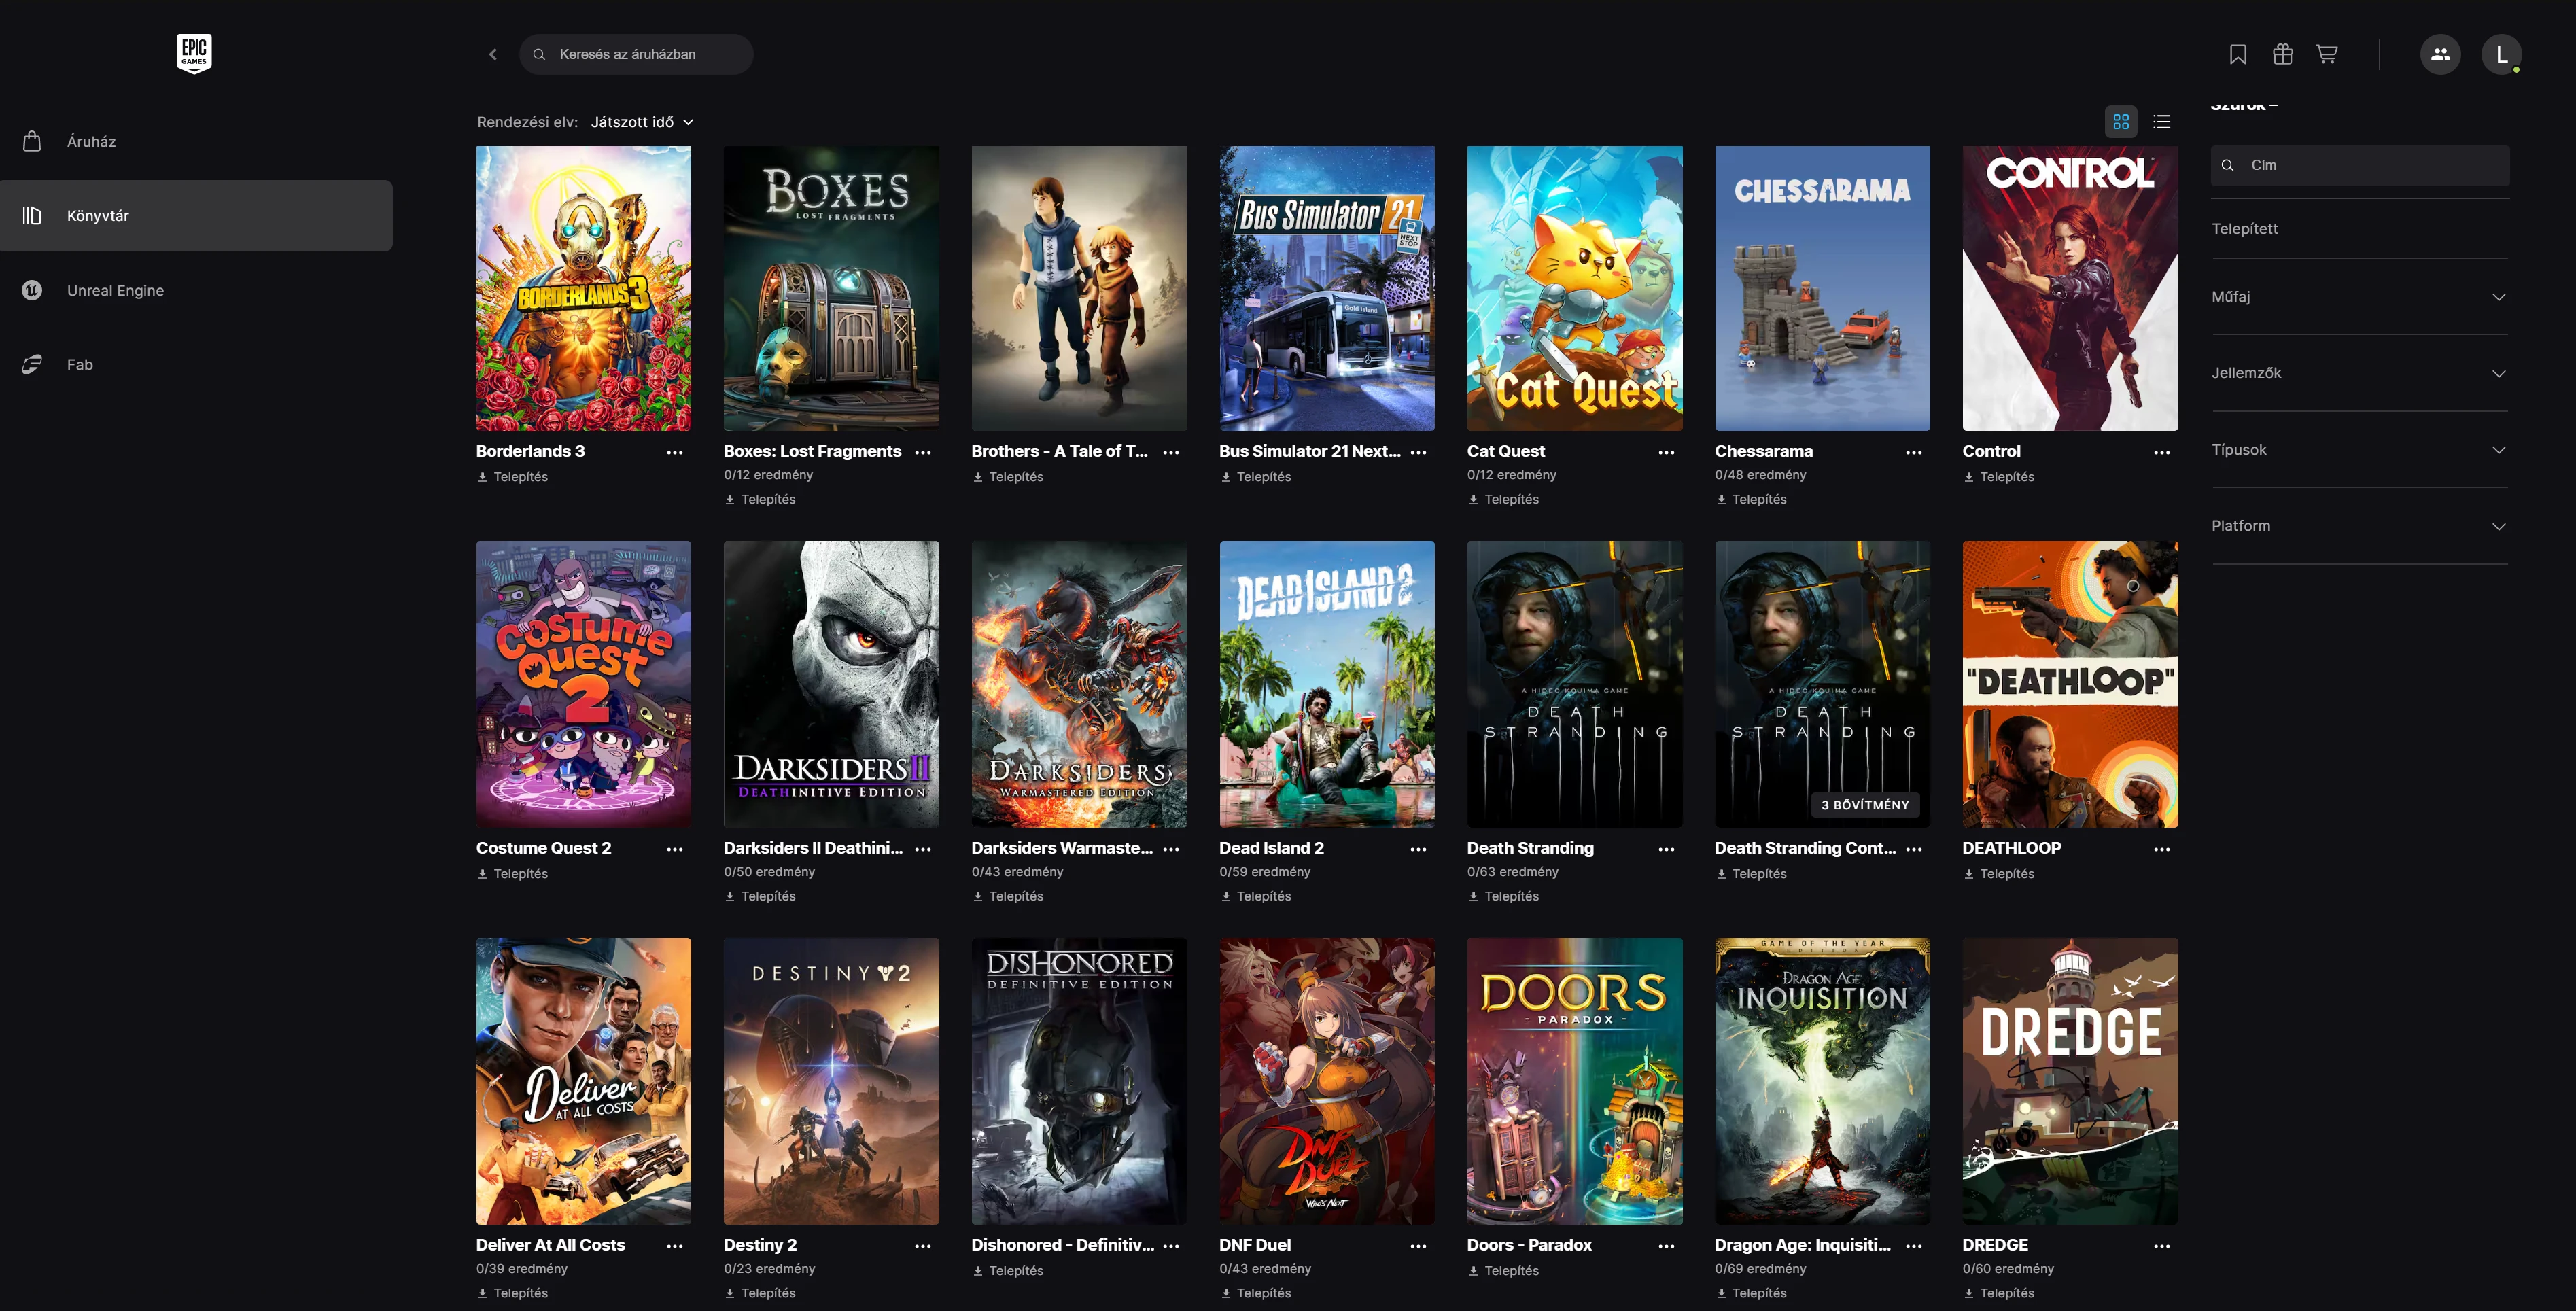
Task: Go back with the arrow icon
Action: point(493,54)
